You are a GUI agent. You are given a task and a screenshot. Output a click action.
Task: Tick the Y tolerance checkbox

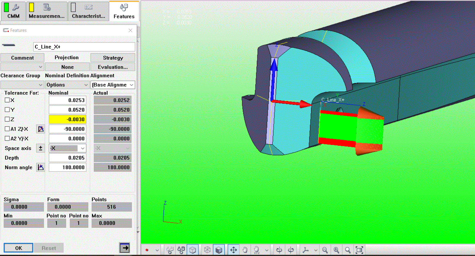[7, 110]
